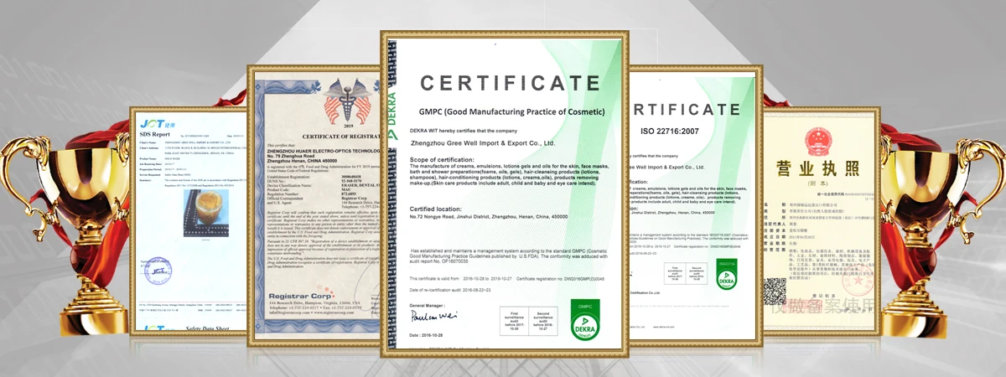This screenshot has width=1006, height=377.
Task: Click the large "CERTIFICATE" heading on center document
Action: [511, 83]
